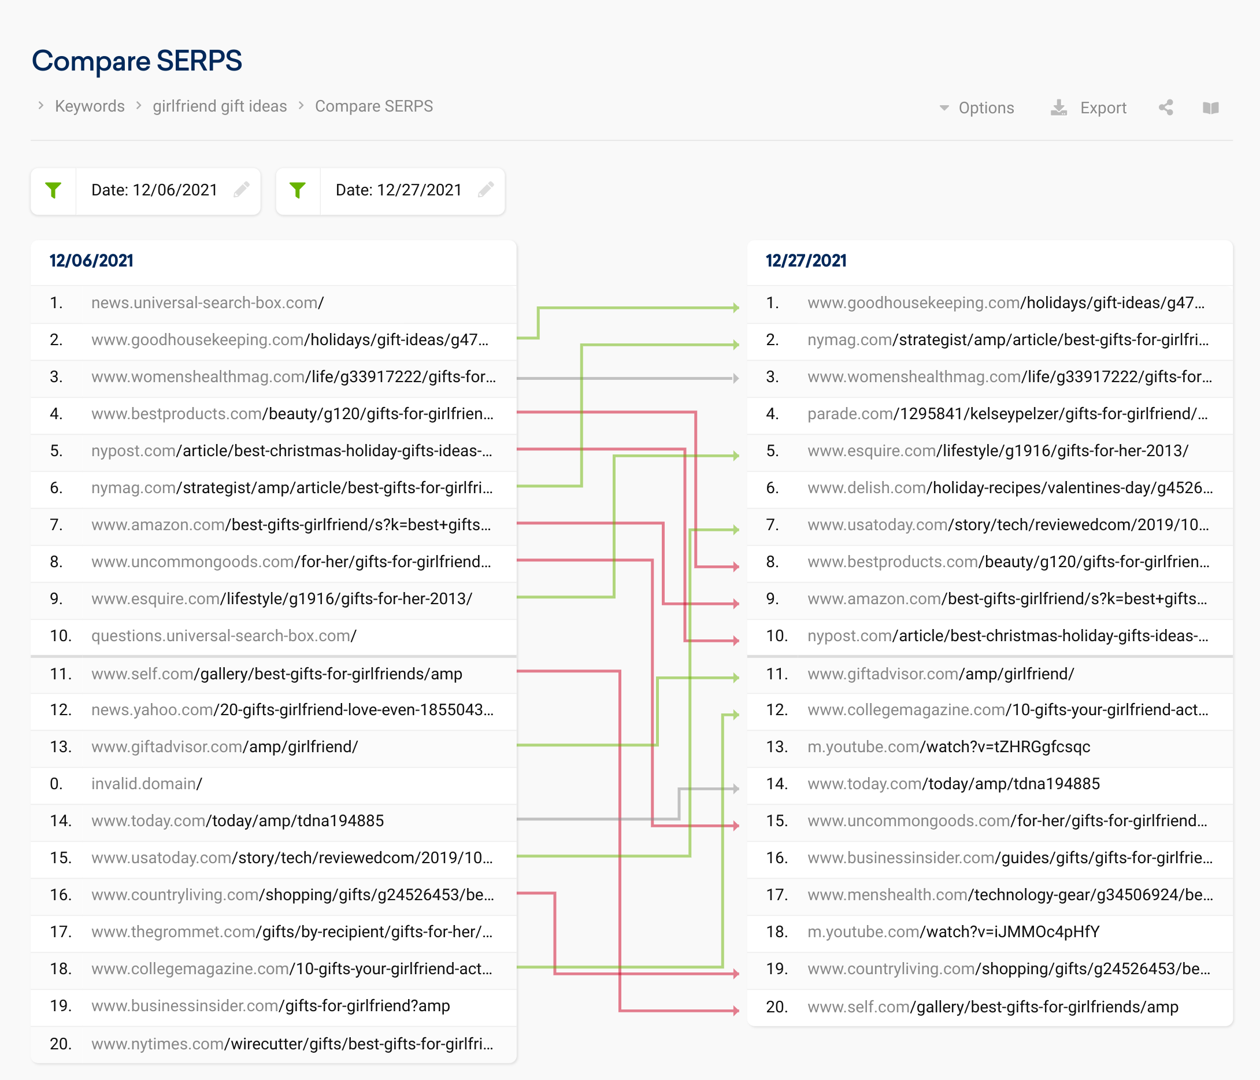
Task: Open collegemagazine.com result ranked 12 on 12/27/2021
Action: [x=1008, y=710]
